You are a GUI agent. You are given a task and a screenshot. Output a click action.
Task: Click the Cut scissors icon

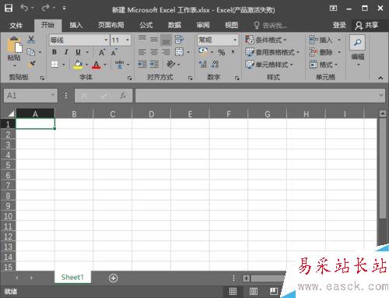[x=31, y=40]
